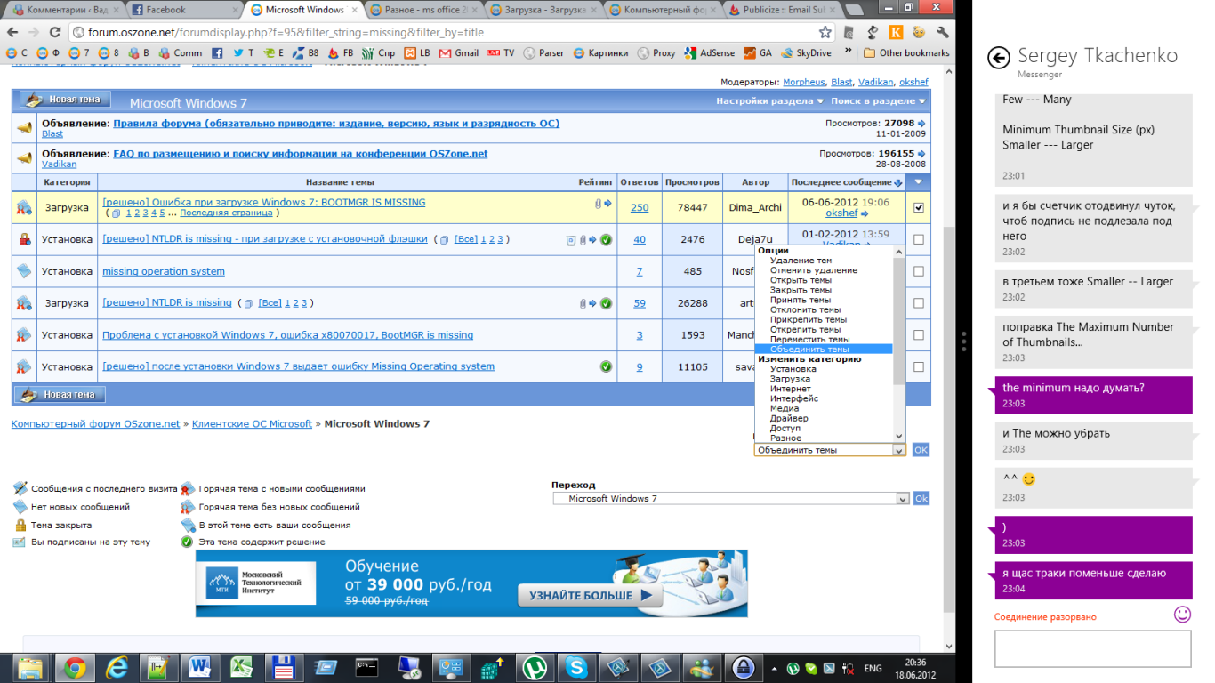
Task: Open Microsoft Word from the taskbar
Action: click(x=198, y=667)
